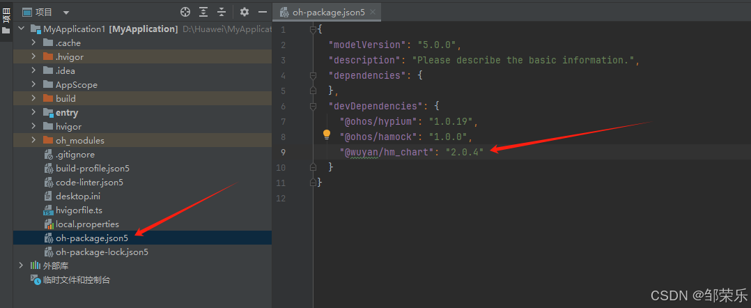The image size is (751, 308).
Task: Click the 临时文件和控制台 scratches icon
Action: tap(36, 279)
